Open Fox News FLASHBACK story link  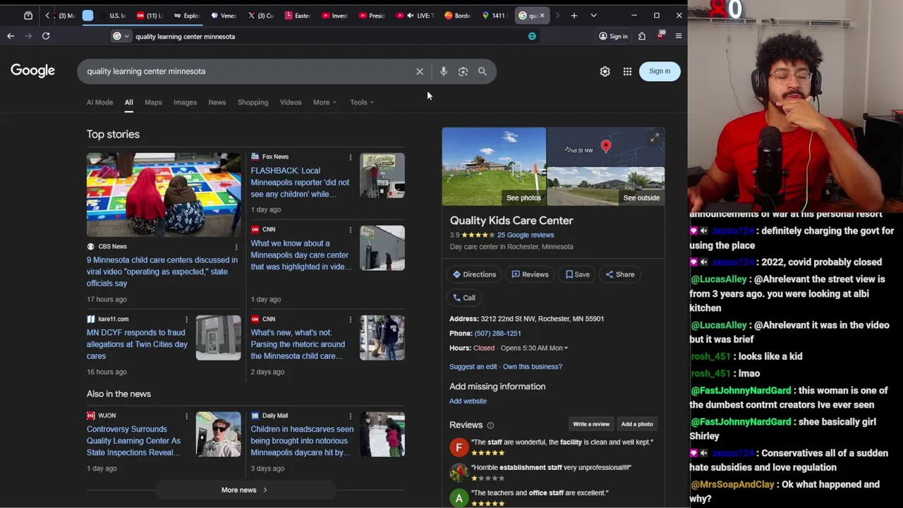[300, 182]
